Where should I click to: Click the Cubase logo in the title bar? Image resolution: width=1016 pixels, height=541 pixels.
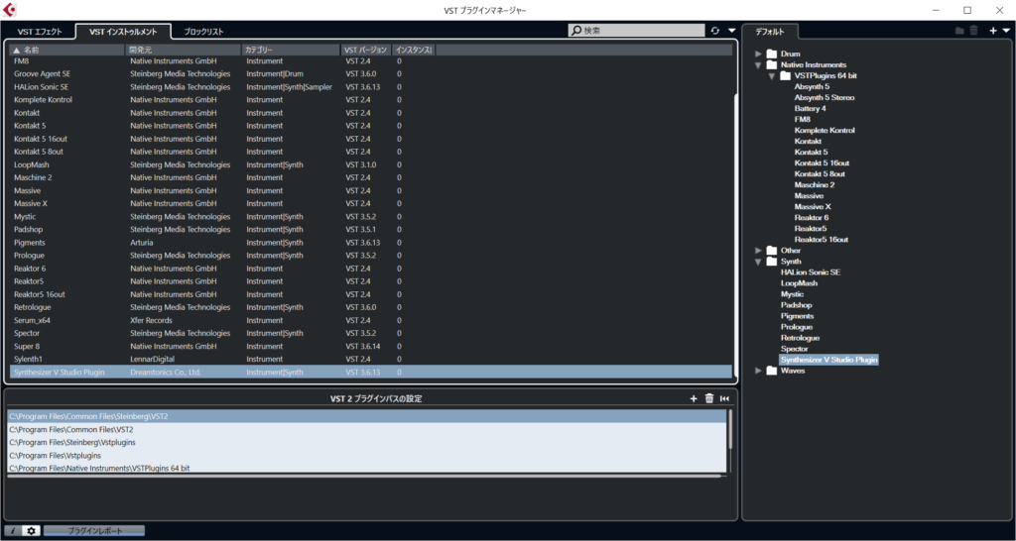click(10, 10)
